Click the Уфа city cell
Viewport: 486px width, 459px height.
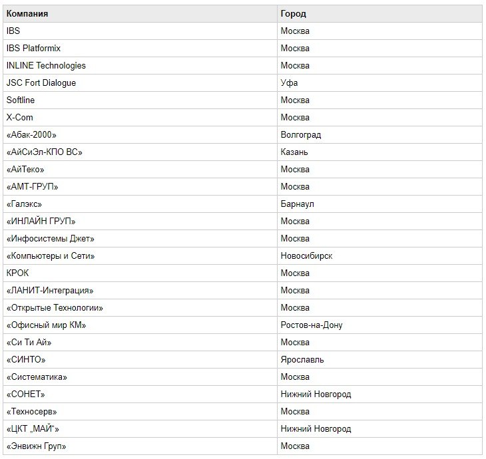pos(290,82)
